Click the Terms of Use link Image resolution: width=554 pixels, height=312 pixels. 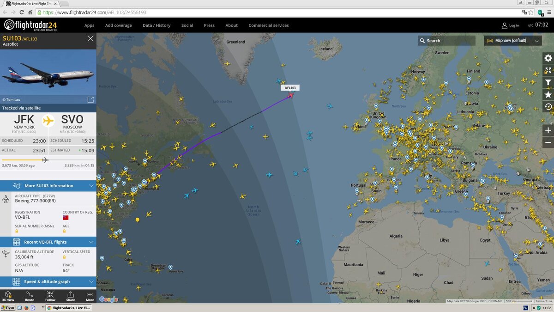click(544, 301)
